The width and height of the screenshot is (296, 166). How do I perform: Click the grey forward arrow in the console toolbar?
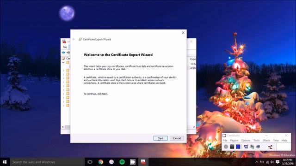[x=68, y=53]
